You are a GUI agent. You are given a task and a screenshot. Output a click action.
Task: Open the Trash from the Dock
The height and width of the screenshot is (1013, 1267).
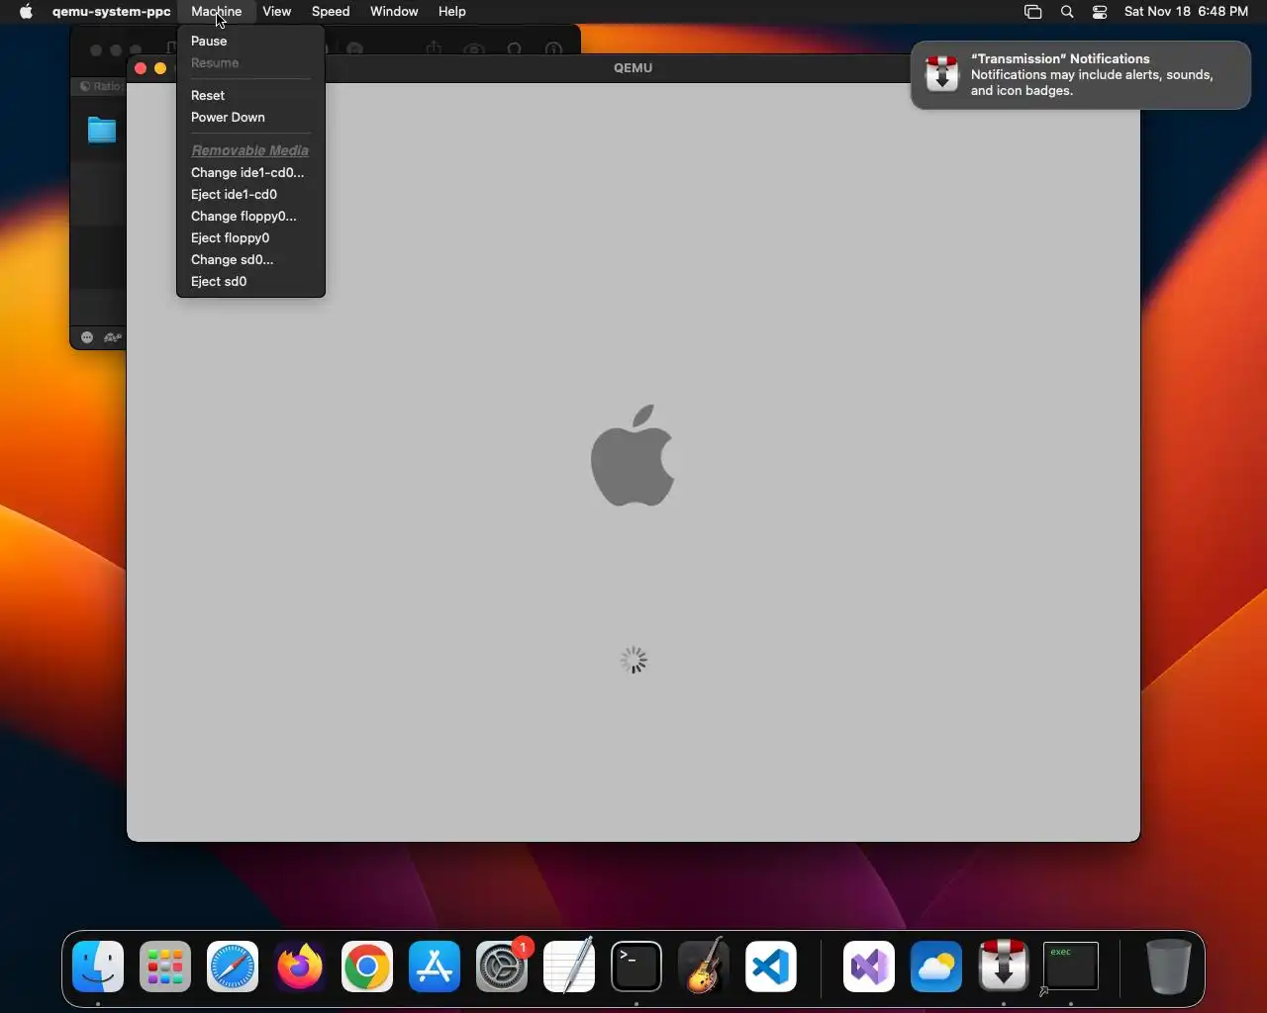coord(1168,967)
